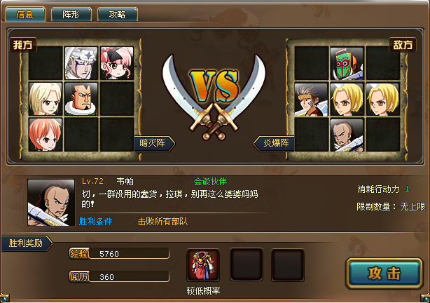Click the mohawk enemy in bottom row
Screen dimensions: 430x303
coord(347,135)
